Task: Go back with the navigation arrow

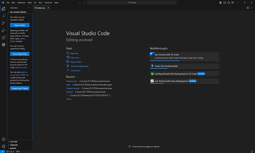Action: (80, 3)
